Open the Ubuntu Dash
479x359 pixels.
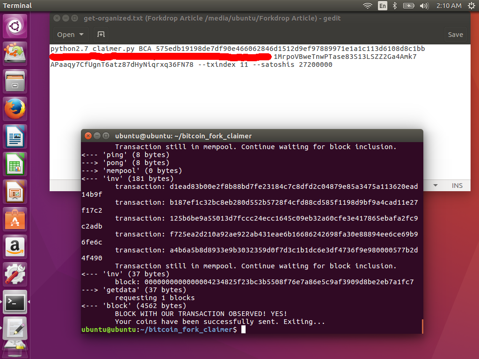(x=14, y=26)
